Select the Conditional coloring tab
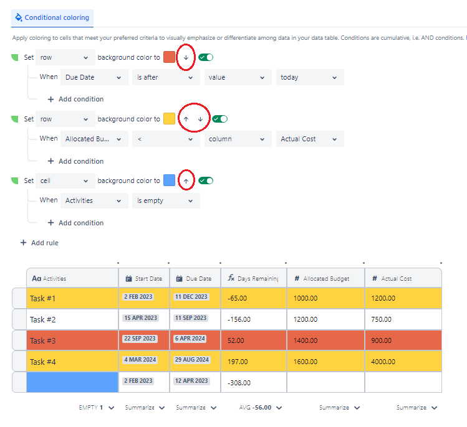The width and height of the screenshot is (467, 427). point(52,17)
